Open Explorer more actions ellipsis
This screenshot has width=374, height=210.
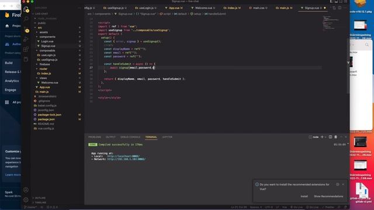[79, 8]
